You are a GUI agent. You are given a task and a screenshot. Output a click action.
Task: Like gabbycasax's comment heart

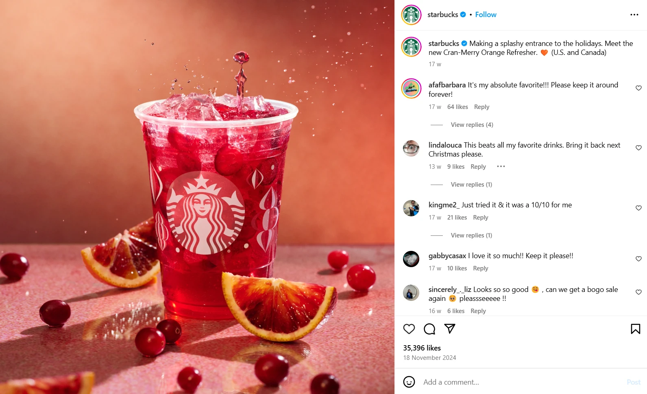coord(638,259)
